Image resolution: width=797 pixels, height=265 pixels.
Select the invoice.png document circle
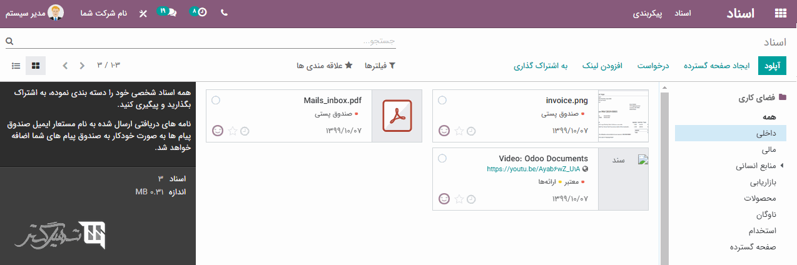pos(442,100)
